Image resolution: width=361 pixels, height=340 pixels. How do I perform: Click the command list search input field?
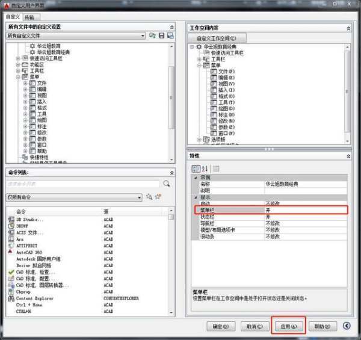click(82, 184)
